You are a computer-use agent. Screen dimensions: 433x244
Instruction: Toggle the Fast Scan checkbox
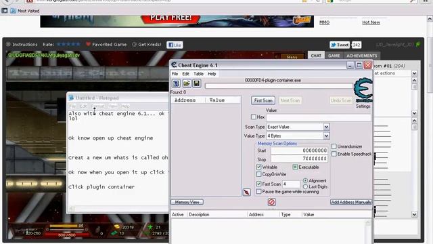pyautogui.click(x=258, y=184)
